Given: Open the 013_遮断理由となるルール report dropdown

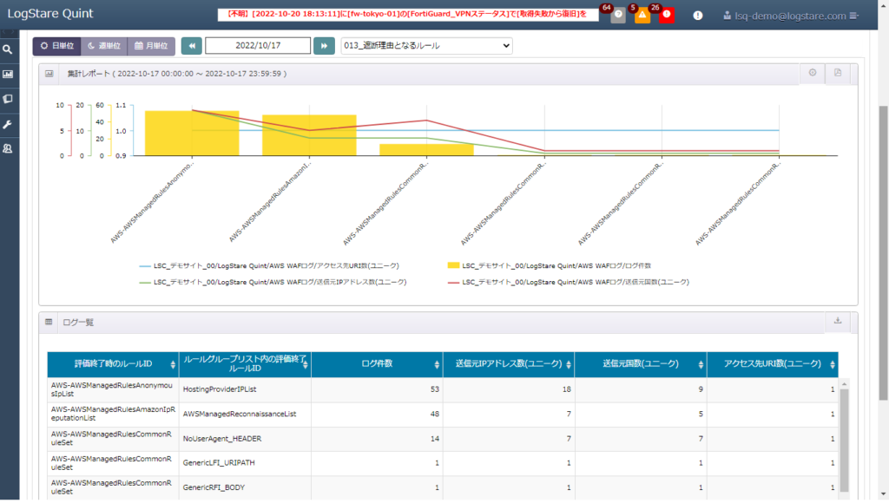Looking at the screenshot, I should coord(426,45).
